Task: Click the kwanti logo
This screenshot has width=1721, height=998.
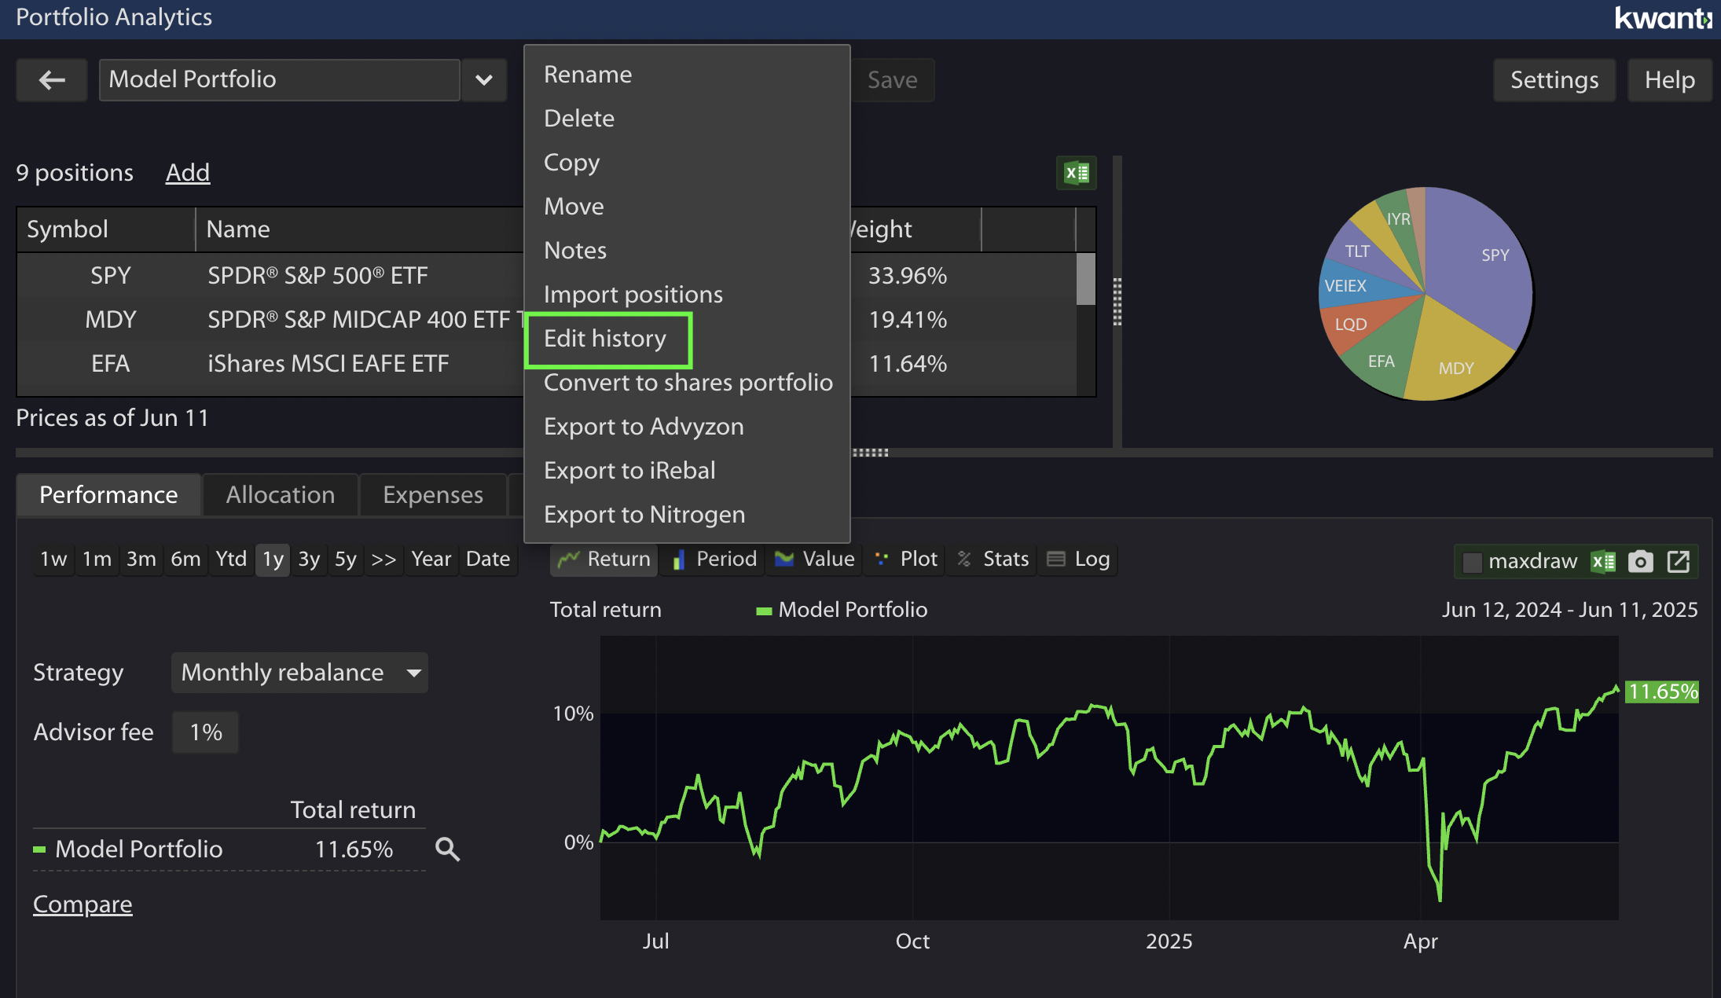Action: [1664, 18]
